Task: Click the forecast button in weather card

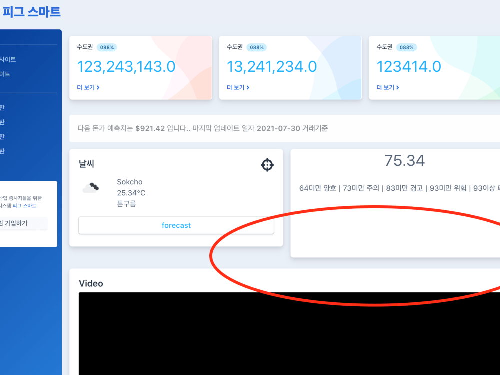Action: 176,225
